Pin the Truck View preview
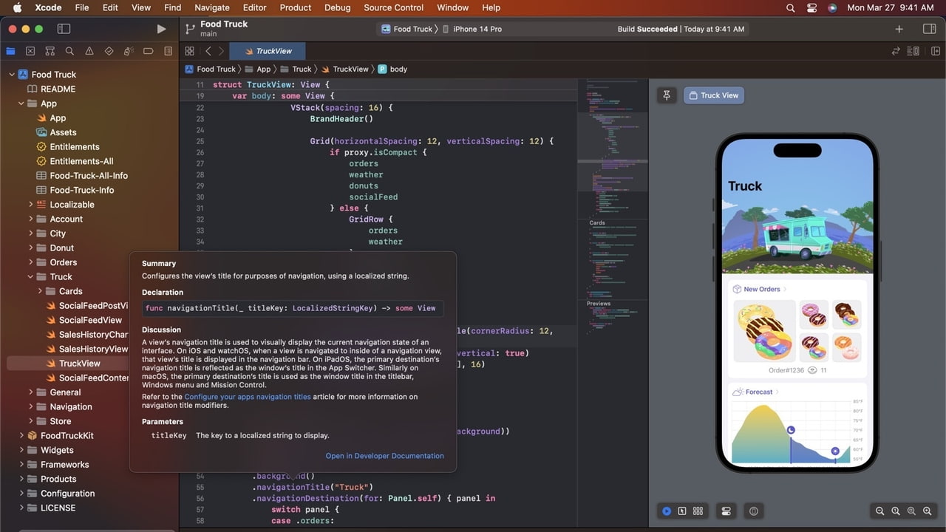The width and height of the screenshot is (946, 532). pyautogui.click(x=667, y=95)
